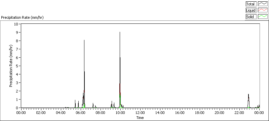Select the 10 value on y-axis
The image size is (269, 121).
tap(16, 24)
